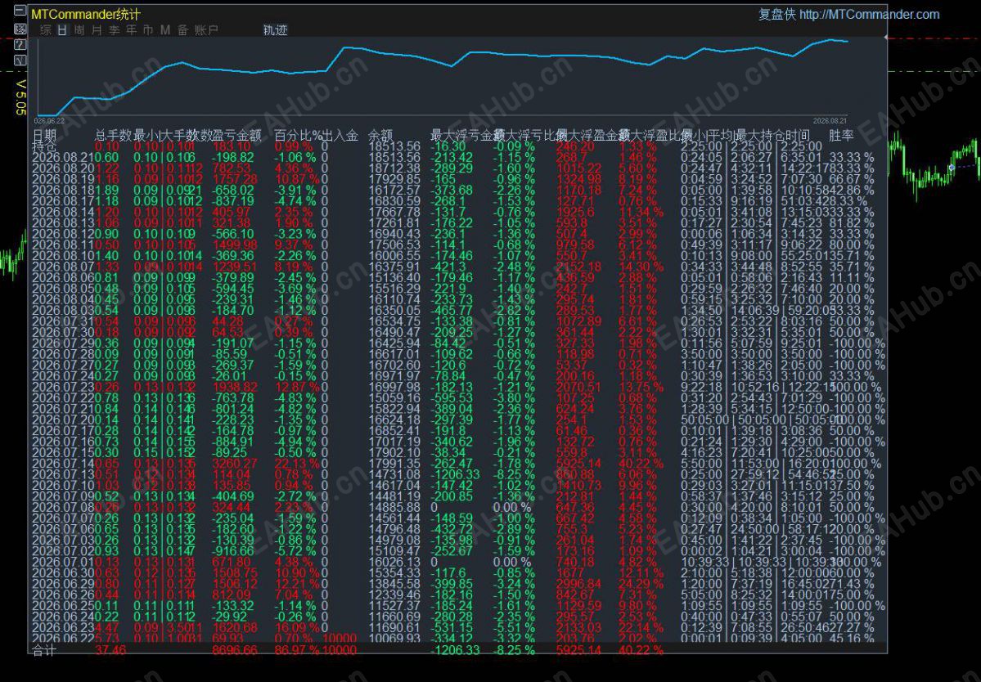981x682 pixels.
Task: Click the 71.43 % win rate value
Action: [852, 584]
